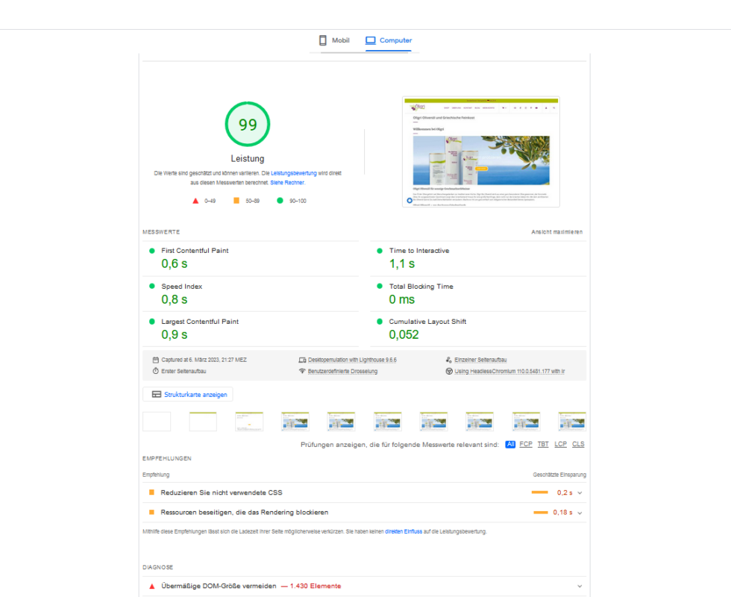Image resolution: width=731 pixels, height=597 pixels.
Task: Click chevron on the 0,2 s savings row
Action: coord(580,493)
